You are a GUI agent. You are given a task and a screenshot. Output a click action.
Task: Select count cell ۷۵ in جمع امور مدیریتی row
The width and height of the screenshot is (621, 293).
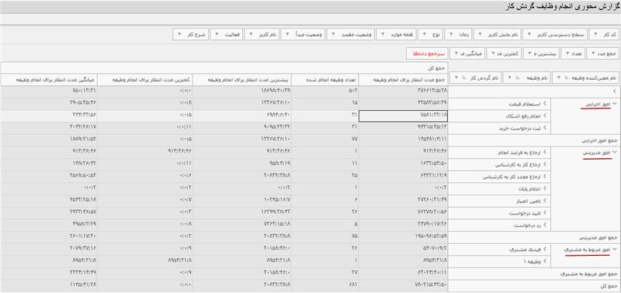[x=325, y=236]
